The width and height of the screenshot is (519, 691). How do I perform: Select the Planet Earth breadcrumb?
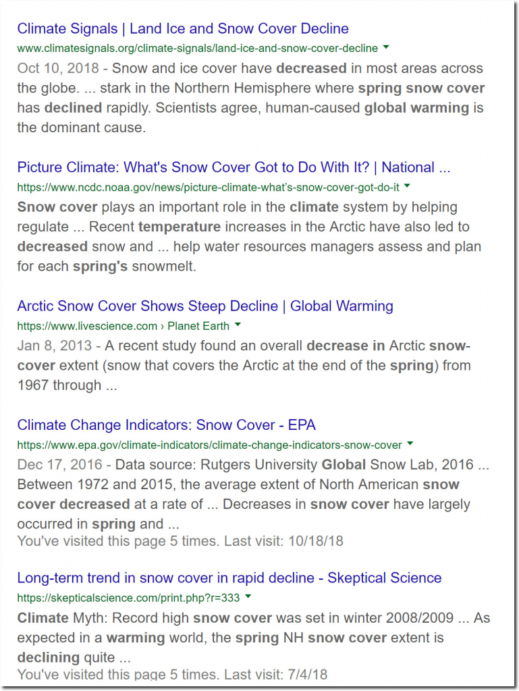198,326
